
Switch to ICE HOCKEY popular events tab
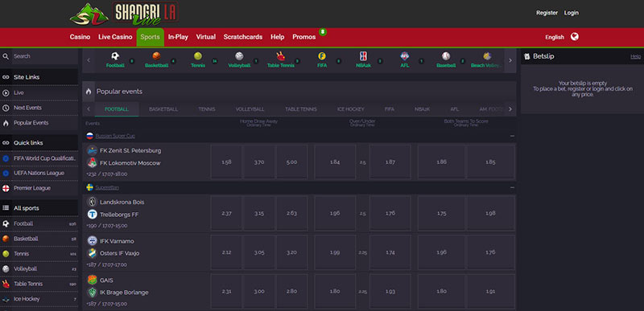350,109
